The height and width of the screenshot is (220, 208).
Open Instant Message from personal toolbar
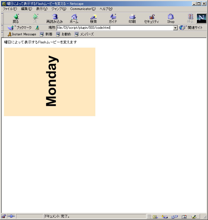click(x=22, y=34)
